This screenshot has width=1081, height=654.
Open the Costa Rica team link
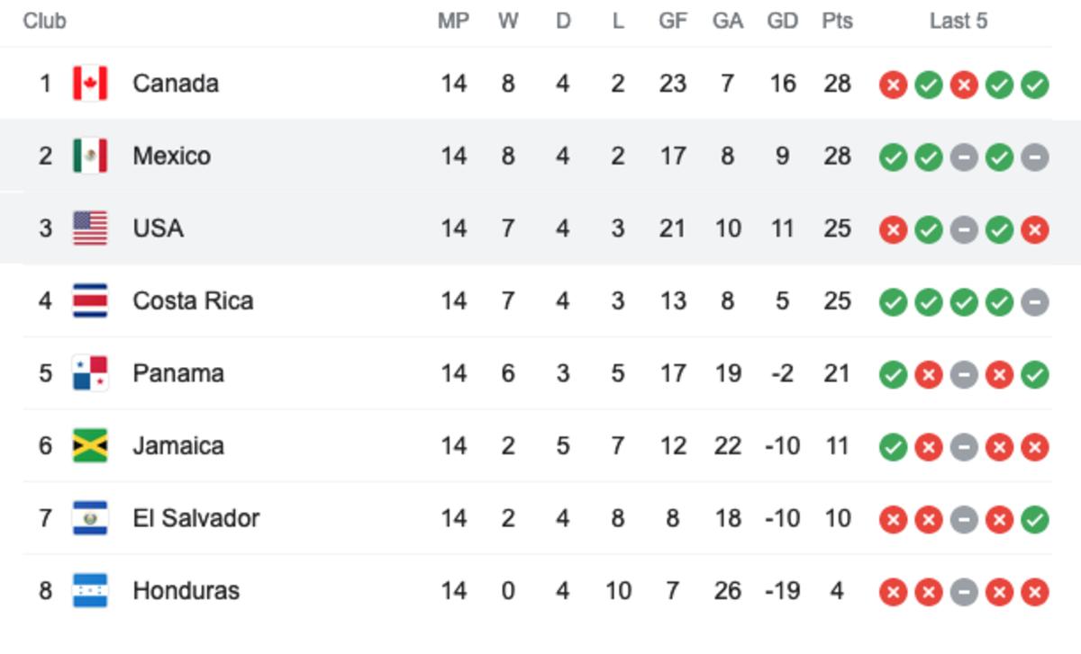(193, 300)
